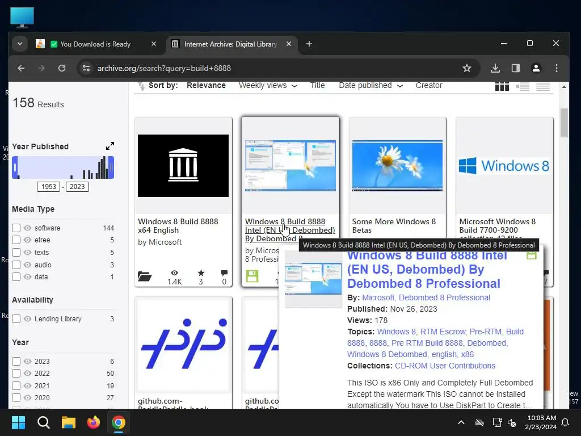
Task: Click the desktop monitor icon
Action: [22, 17]
